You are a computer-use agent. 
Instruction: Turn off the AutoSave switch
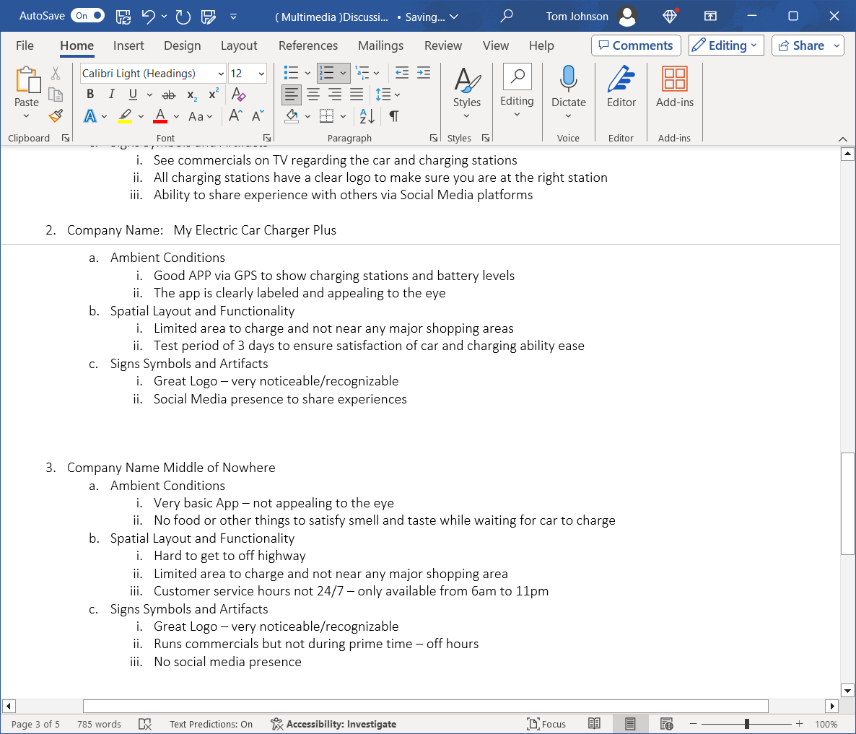click(x=87, y=15)
